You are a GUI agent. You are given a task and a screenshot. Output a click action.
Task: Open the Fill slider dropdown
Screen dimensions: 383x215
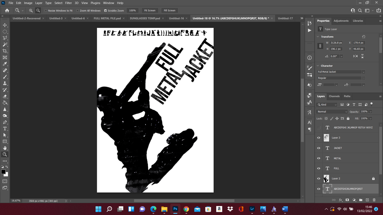[x=370, y=118]
